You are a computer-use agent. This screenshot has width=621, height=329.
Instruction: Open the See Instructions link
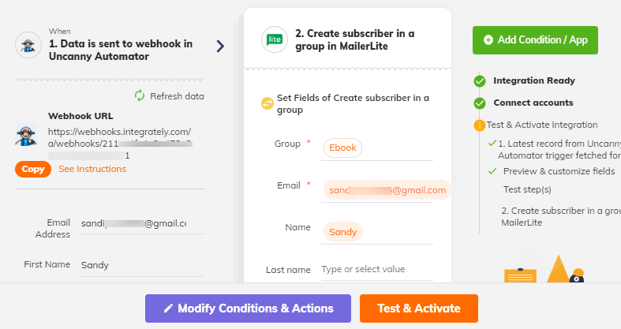point(92,169)
